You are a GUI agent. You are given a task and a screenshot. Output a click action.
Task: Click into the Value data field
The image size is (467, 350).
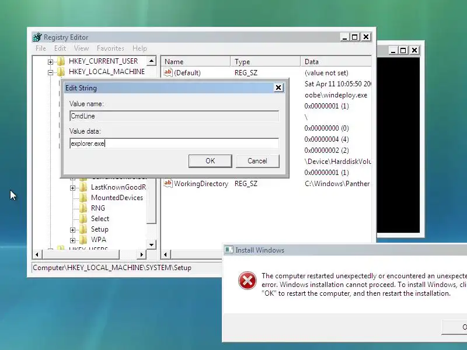174,143
